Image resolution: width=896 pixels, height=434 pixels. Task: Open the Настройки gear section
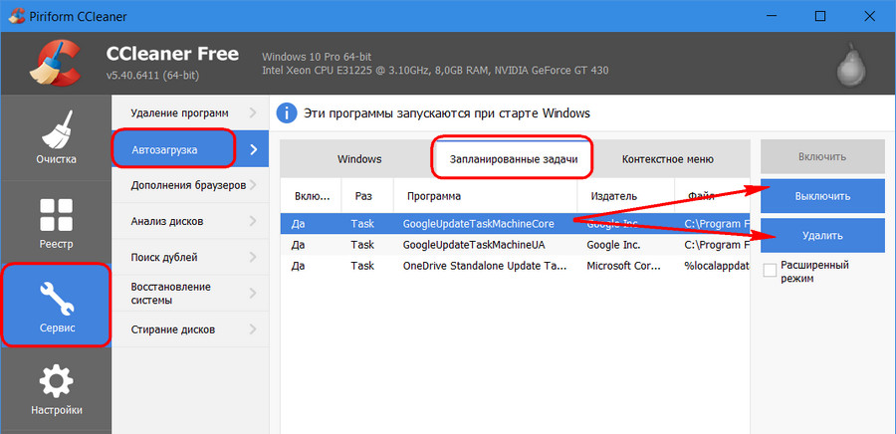56,390
